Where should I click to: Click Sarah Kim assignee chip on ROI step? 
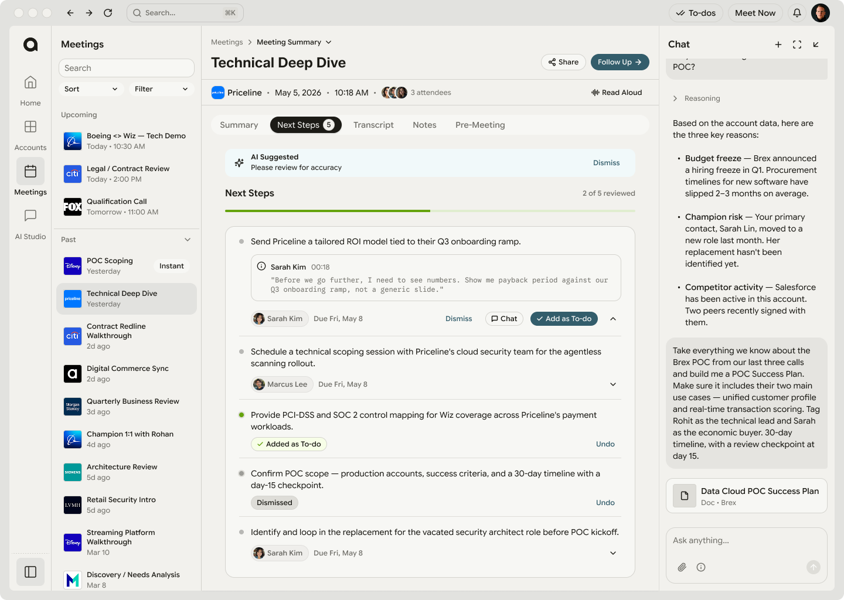280,319
